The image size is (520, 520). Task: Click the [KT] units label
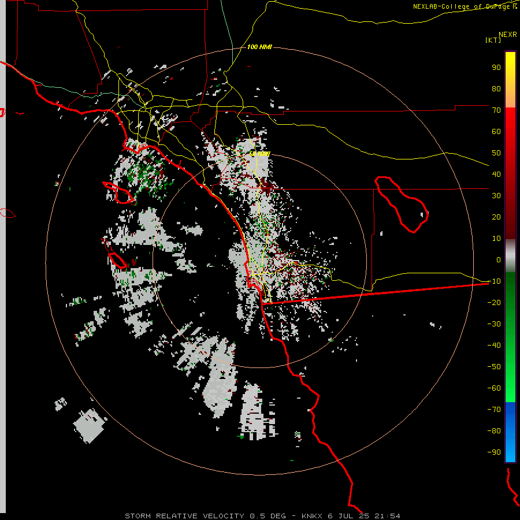[493, 40]
